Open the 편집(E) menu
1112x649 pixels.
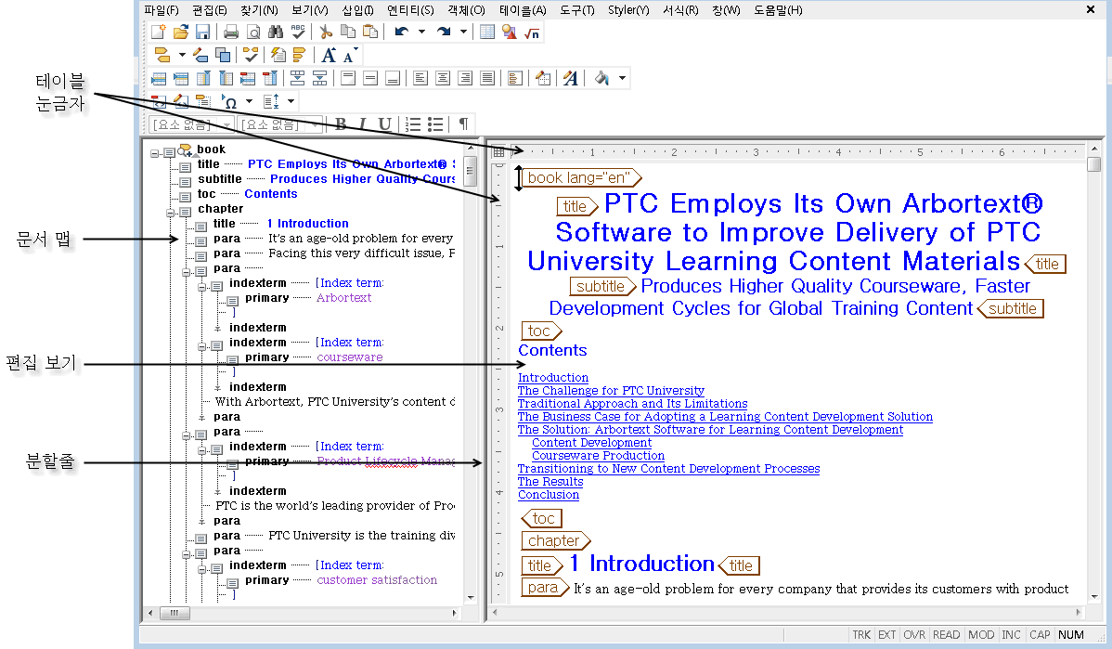click(209, 10)
